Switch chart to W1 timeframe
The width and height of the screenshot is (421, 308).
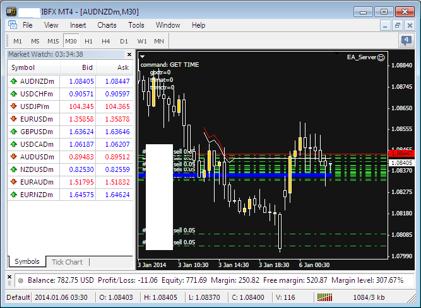click(142, 41)
